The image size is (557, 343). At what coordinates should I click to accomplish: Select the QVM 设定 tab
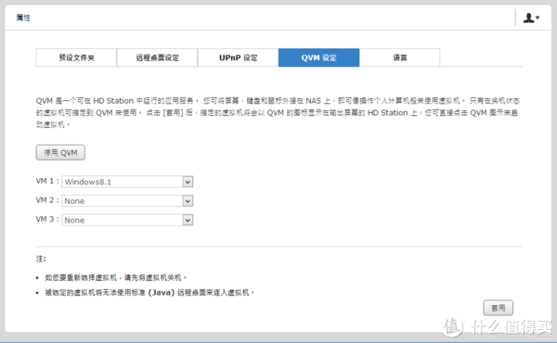(319, 57)
